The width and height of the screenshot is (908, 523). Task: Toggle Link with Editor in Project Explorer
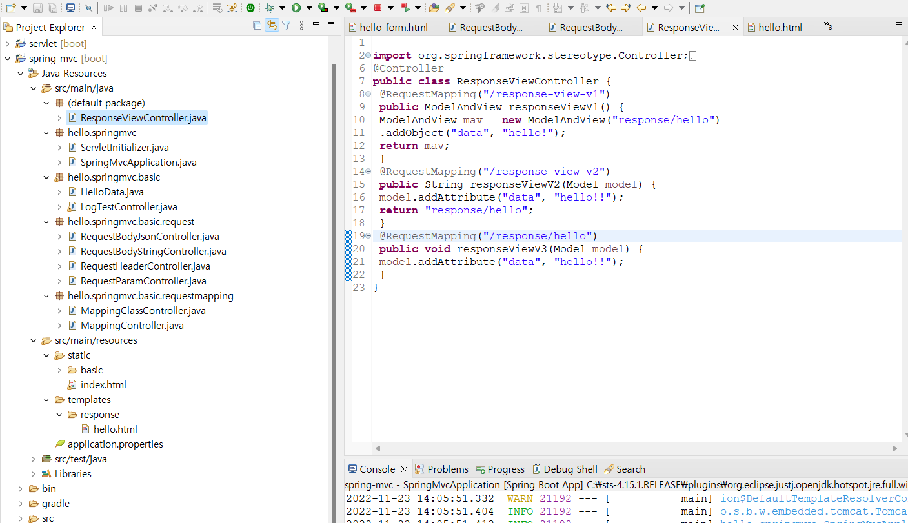272,26
